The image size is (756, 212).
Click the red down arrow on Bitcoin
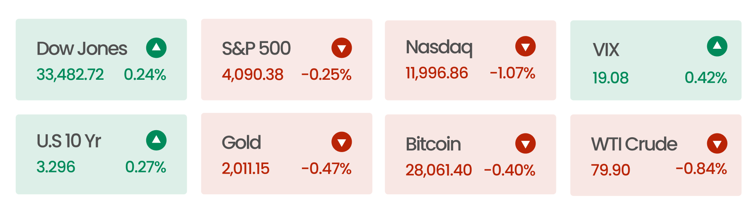pyautogui.click(x=526, y=143)
